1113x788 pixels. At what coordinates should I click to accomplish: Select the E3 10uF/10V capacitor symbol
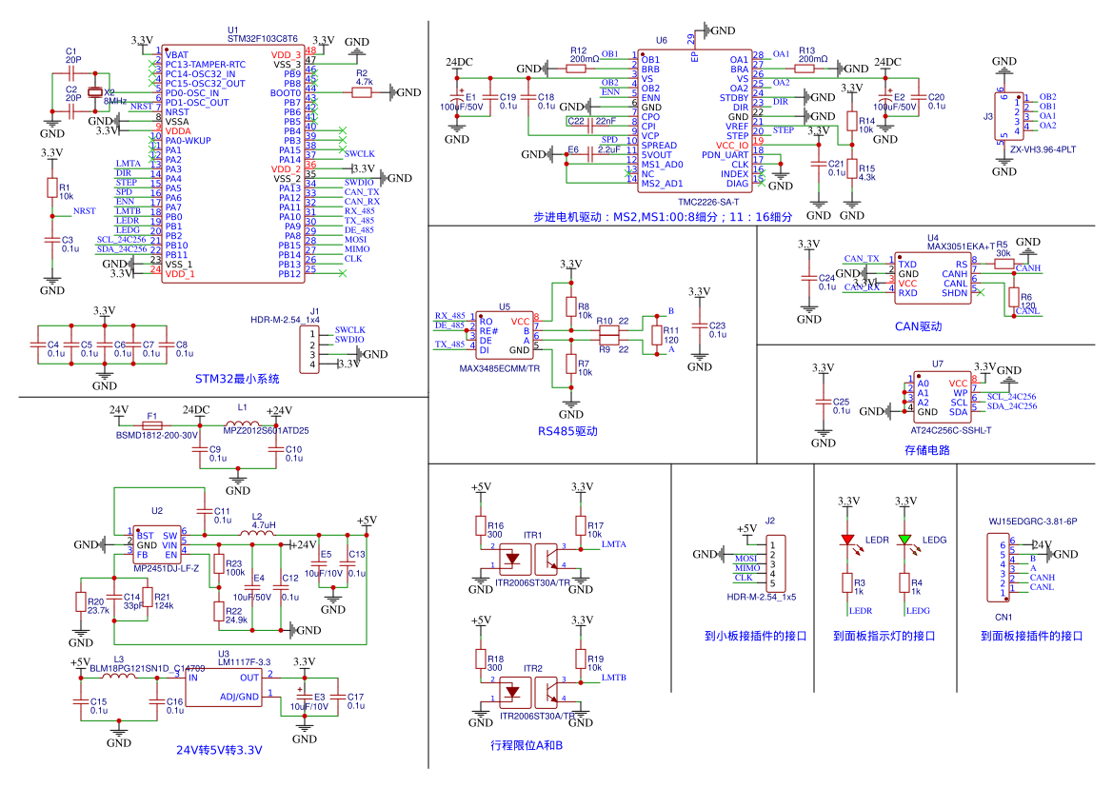[x=305, y=697]
